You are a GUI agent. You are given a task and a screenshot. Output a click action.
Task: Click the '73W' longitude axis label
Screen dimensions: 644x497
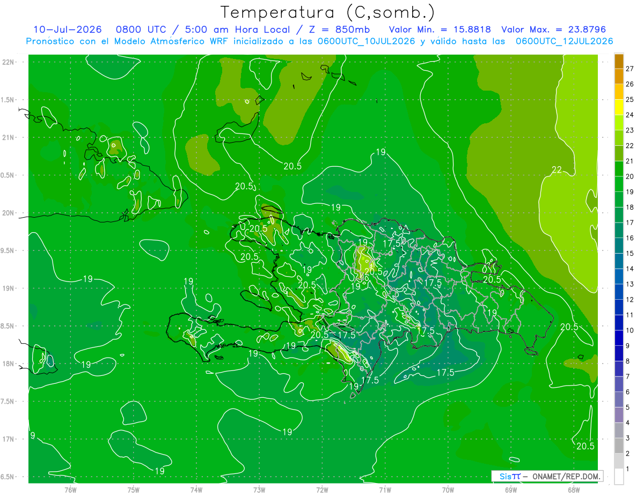(x=259, y=490)
